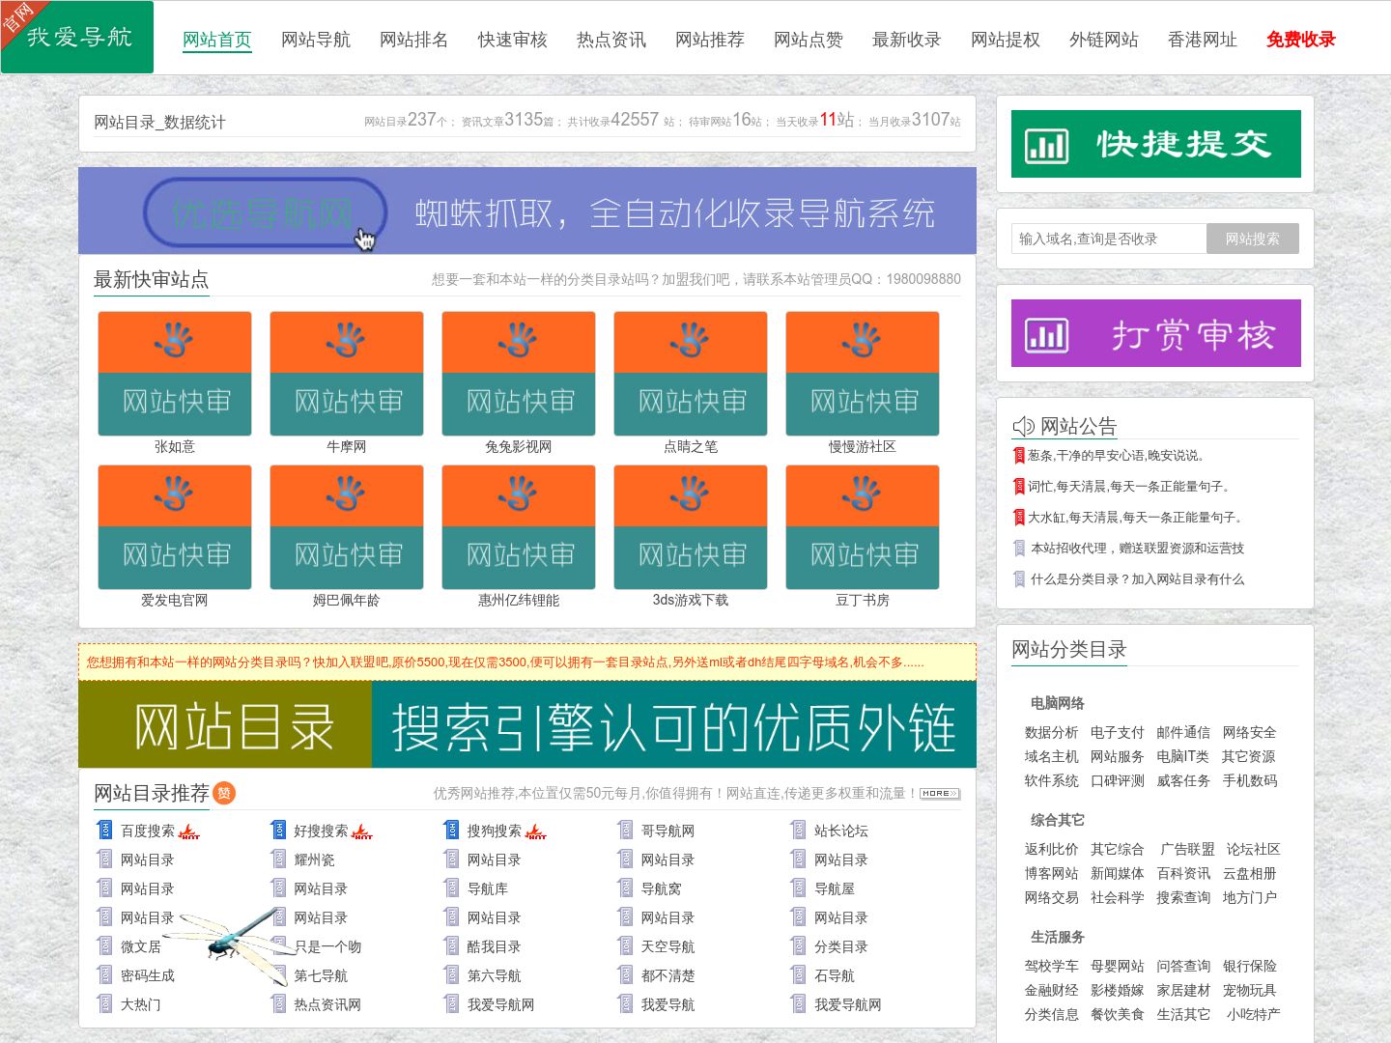
Task: Open the 宠物玩具 category link
Action: click(x=1250, y=990)
